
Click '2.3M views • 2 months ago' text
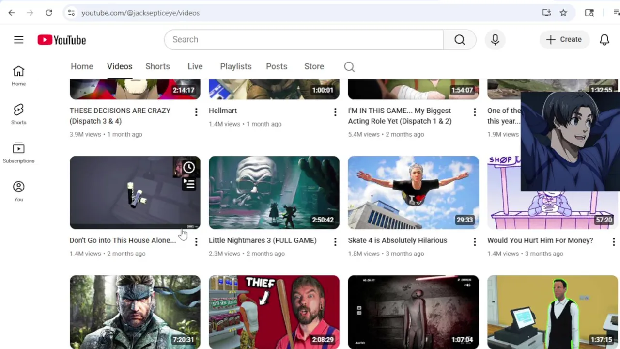(247, 254)
